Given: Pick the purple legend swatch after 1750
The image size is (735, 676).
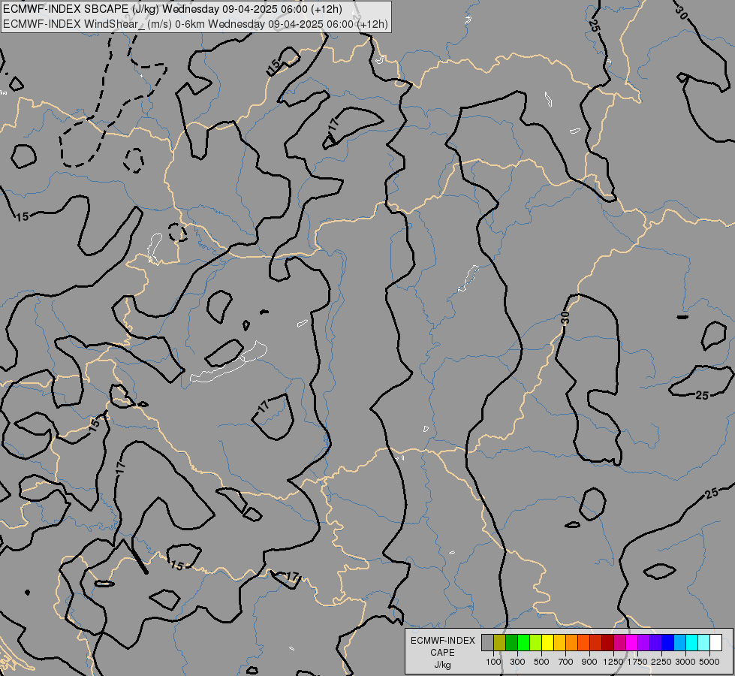Looking at the screenshot, I should point(644,642).
